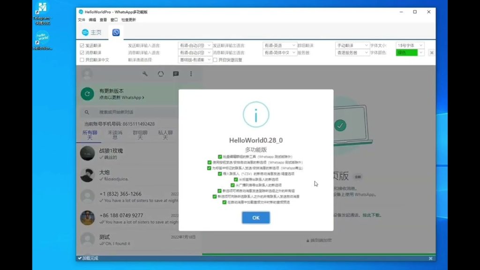This screenshot has width=480, height=270.
Task: Click the status circle icon
Action: (x=161, y=74)
